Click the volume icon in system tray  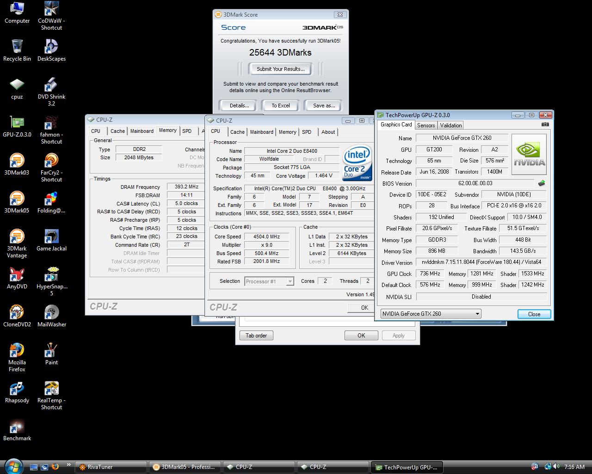(x=556, y=467)
